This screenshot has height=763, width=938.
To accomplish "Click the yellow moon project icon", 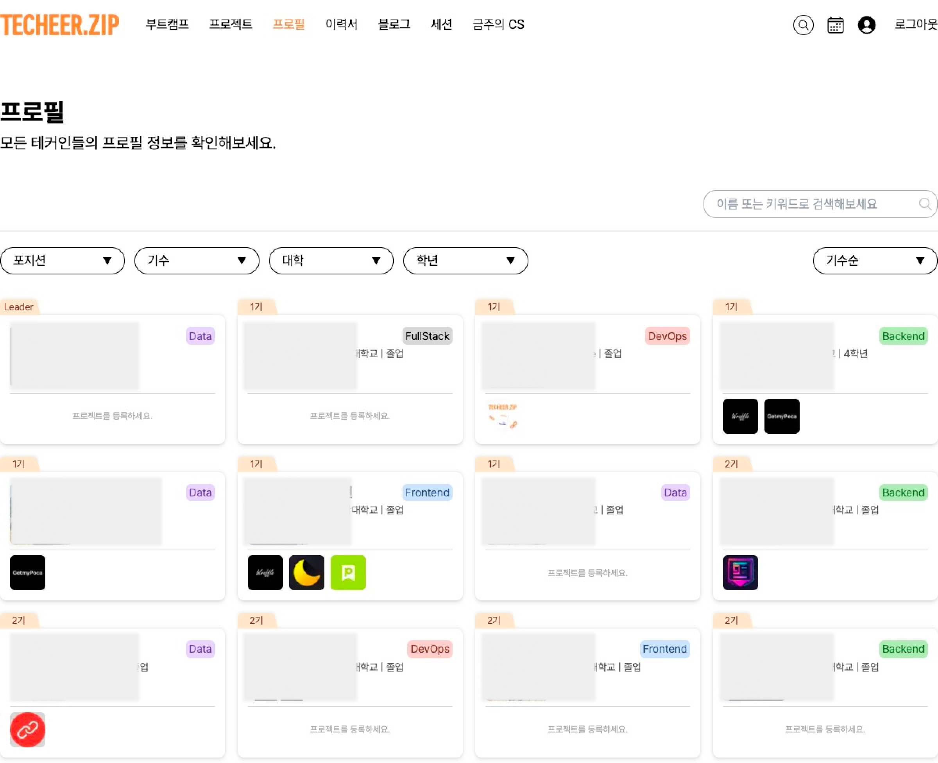I will click(x=306, y=572).
